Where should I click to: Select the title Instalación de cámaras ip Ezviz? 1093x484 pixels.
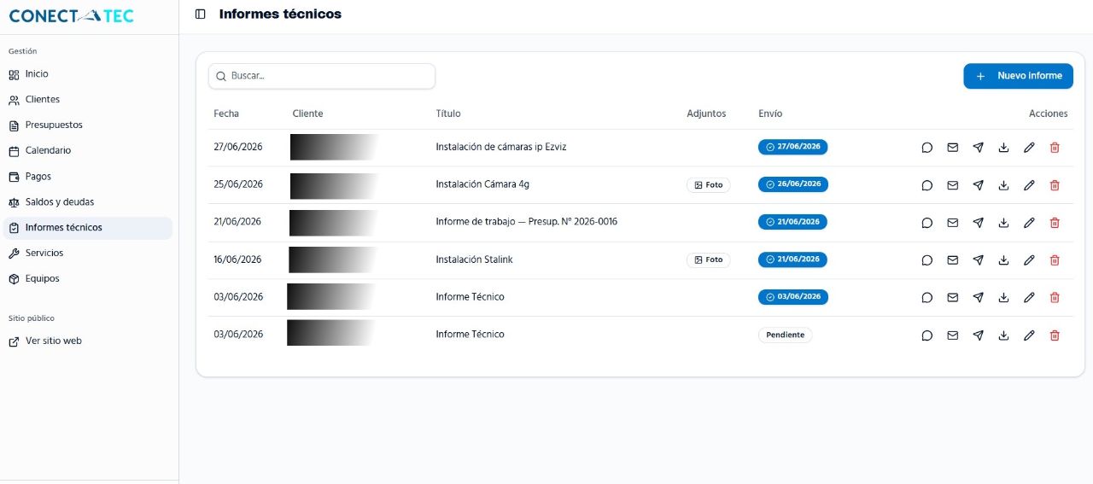[x=501, y=147]
